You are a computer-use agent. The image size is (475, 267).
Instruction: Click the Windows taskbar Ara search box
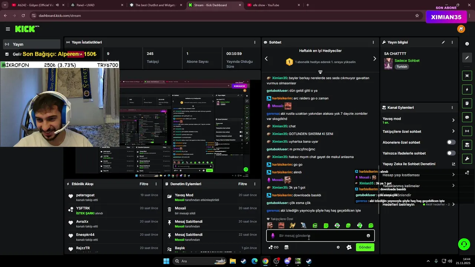200,261
